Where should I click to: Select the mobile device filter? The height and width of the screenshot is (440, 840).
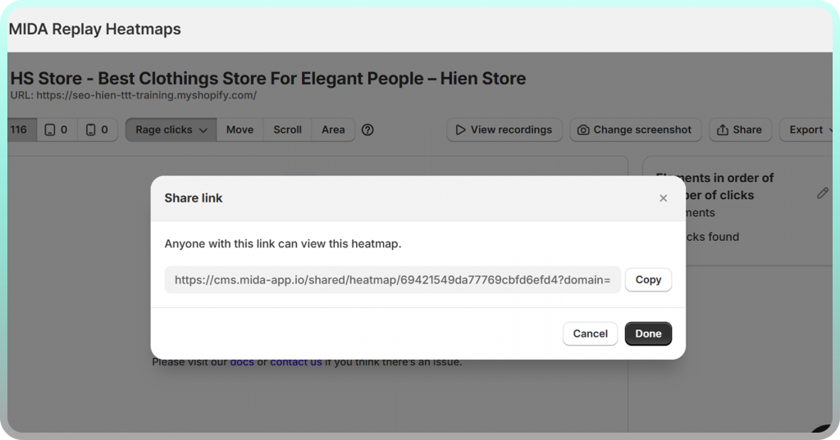click(x=98, y=129)
